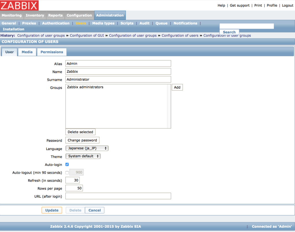Open the Configuration menu
This screenshot has width=295, height=232.
[x=79, y=16]
